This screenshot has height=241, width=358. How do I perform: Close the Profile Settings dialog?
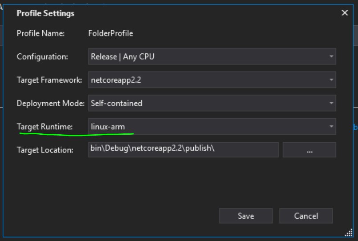(x=345, y=13)
